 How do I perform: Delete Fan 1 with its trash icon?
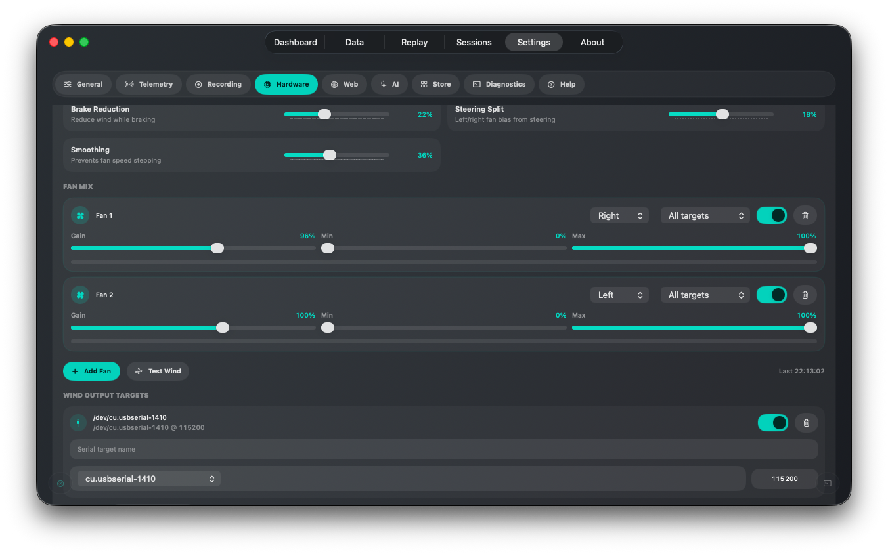[x=805, y=215]
